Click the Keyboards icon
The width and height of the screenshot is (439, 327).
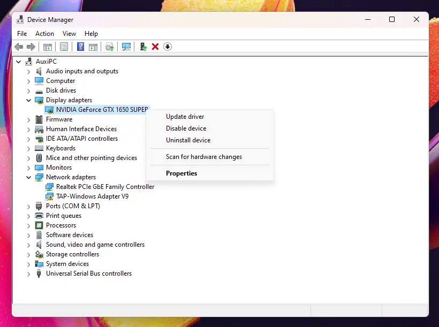click(39, 148)
